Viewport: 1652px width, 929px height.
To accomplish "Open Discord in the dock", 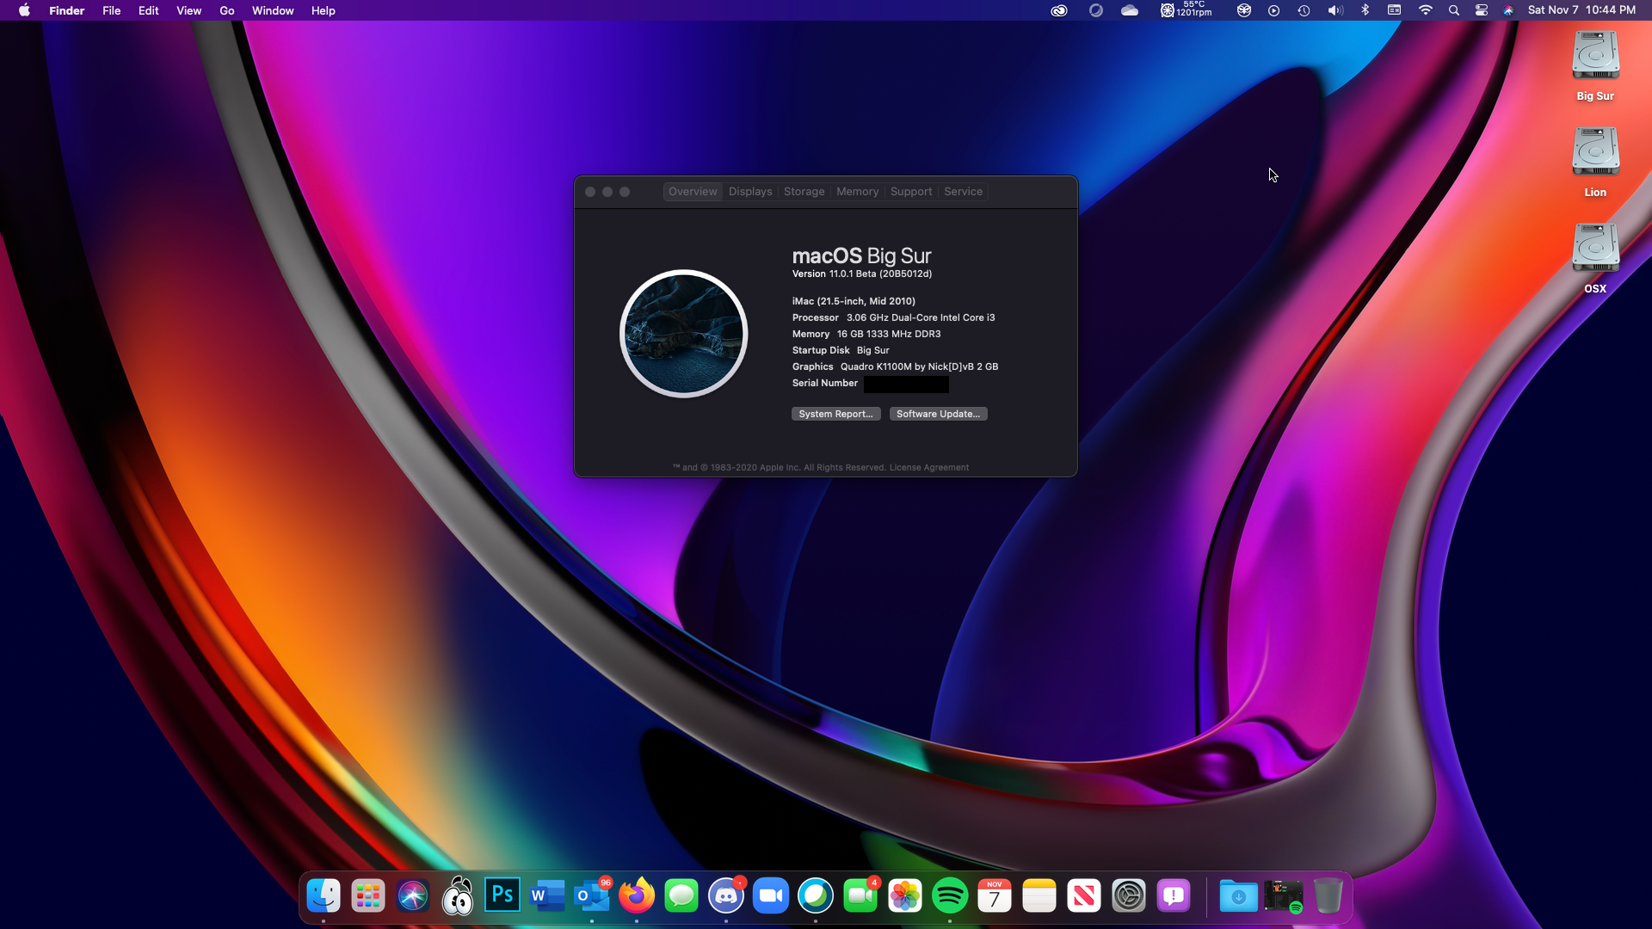I will (x=726, y=895).
